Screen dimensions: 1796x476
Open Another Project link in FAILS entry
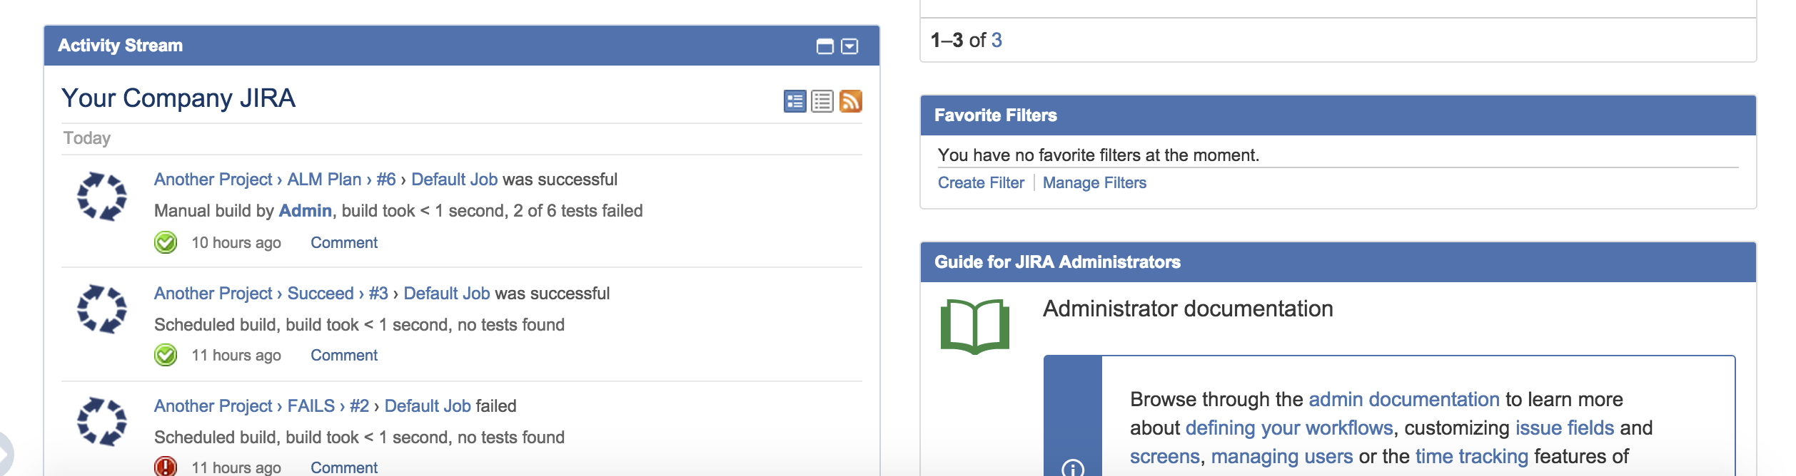point(213,406)
